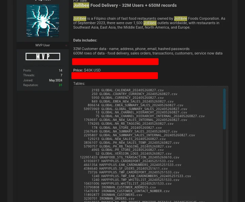Click the HAPPYPLUS.WHITELIST_202405251533.csv row

click(128, 184)
